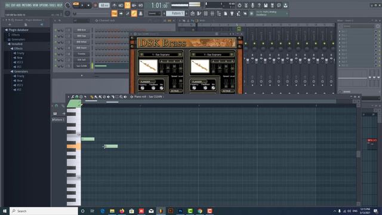Open the snap selector left of Pattern 1
Screen dimensions: 382x215
click(x=154, y=13)
